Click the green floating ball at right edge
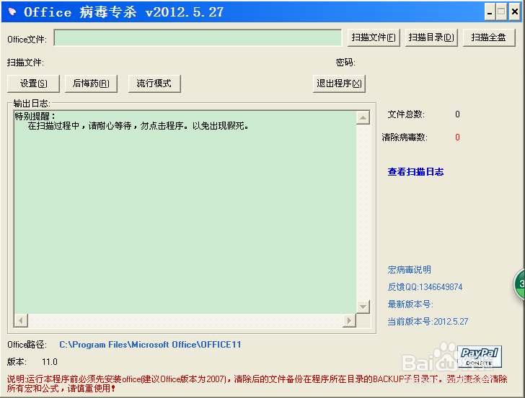The height and width of the screenshot is (398, 525). point(520,284)
